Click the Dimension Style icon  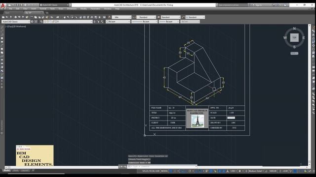(134, 17)
